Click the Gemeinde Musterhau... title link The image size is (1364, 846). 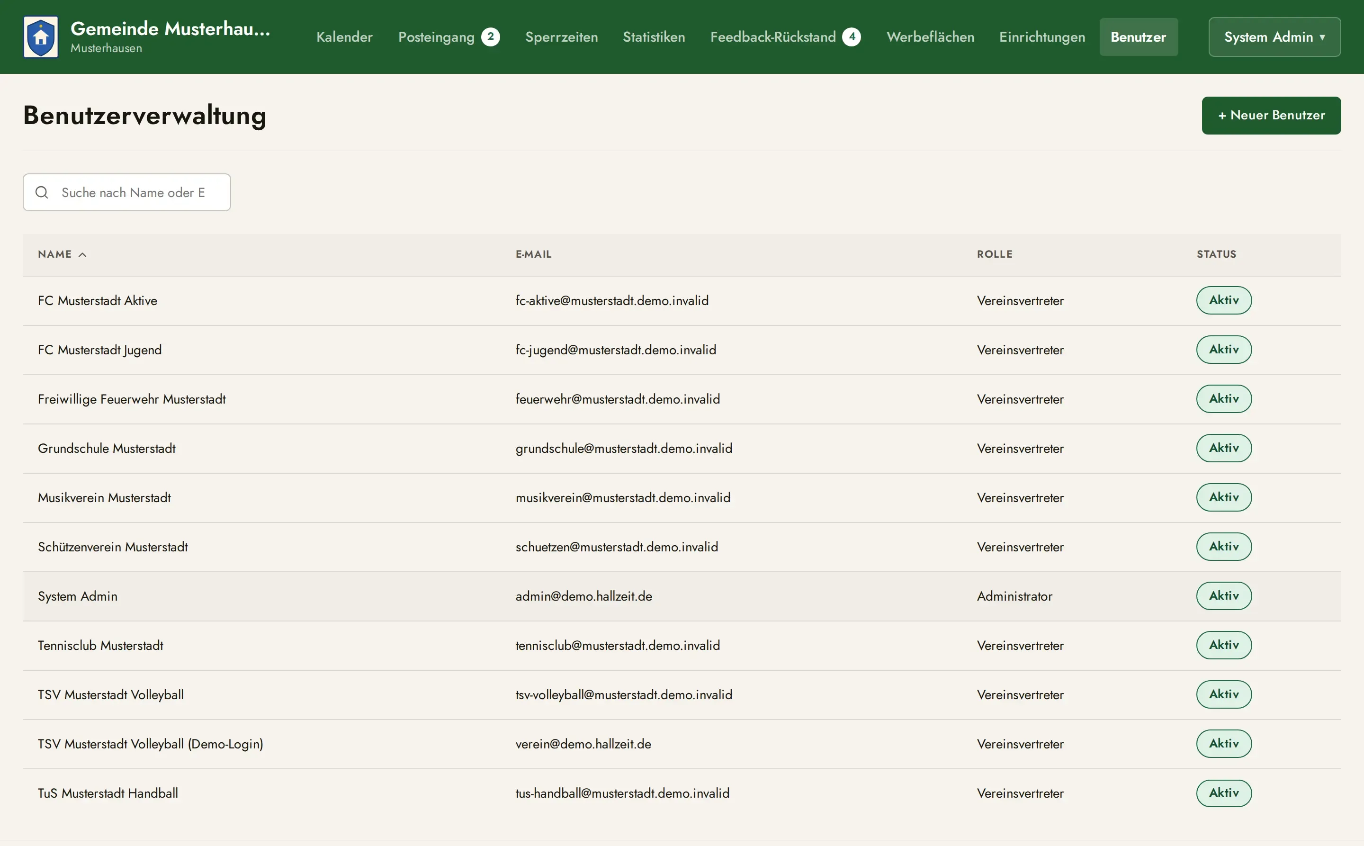170,28
